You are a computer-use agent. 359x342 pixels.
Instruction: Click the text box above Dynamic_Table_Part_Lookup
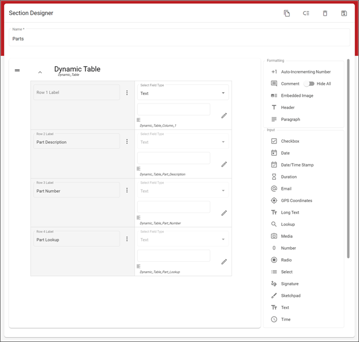click(174, 256)
